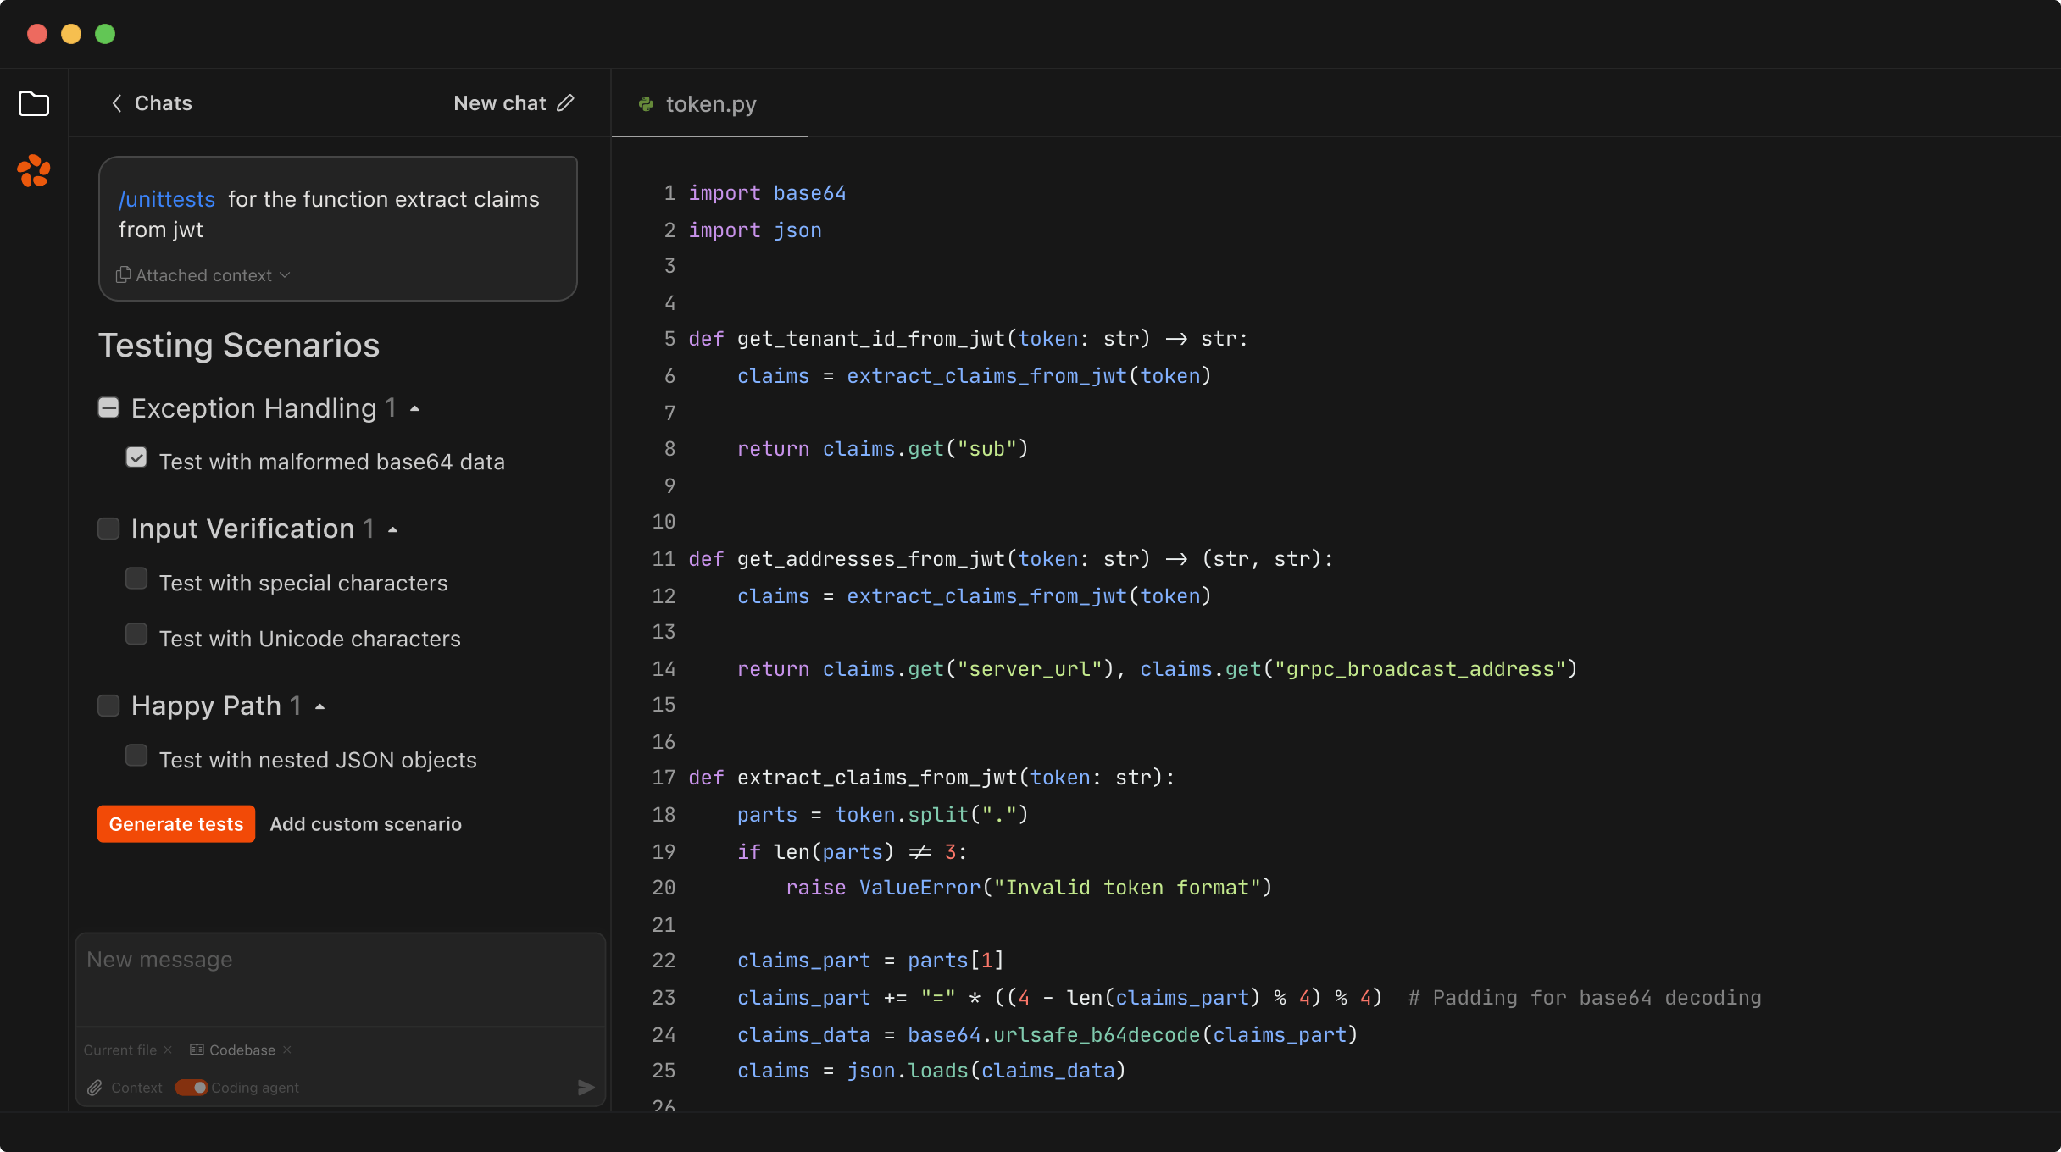
Task: Collapse the Exception Handling section
Action: coord(414,407)
